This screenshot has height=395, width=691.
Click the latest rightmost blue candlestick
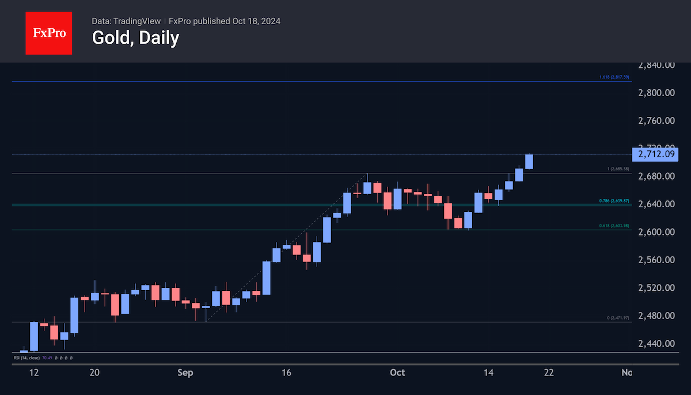click(x=529, y=161)
